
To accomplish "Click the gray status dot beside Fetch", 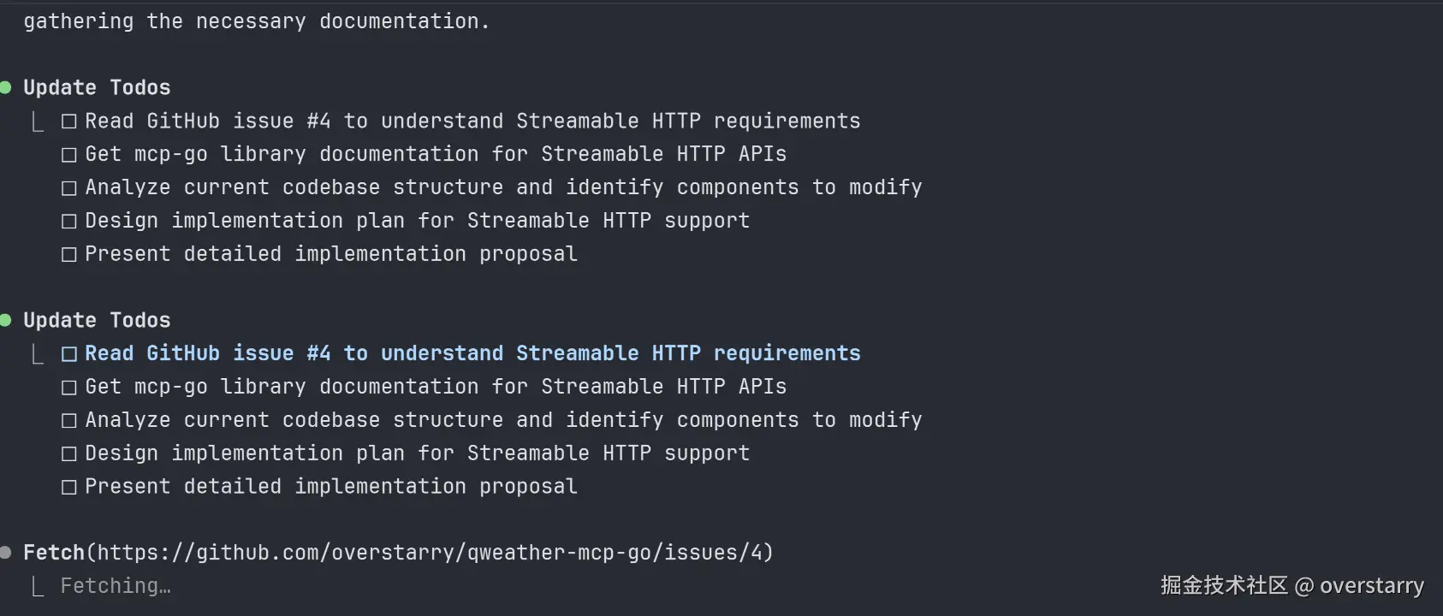I will pos(6,553).
